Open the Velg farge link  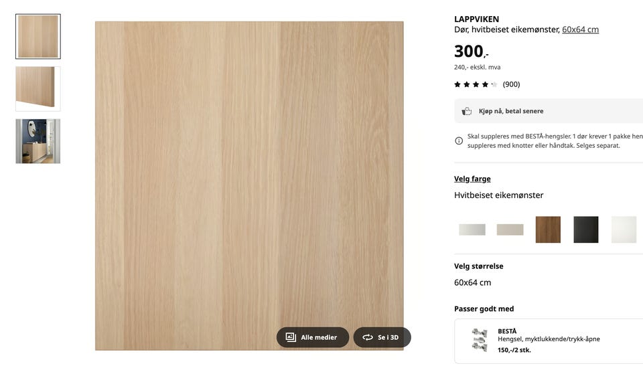(x=472, y=179)
